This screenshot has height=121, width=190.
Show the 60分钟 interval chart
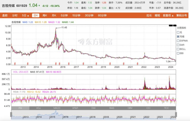102,15
